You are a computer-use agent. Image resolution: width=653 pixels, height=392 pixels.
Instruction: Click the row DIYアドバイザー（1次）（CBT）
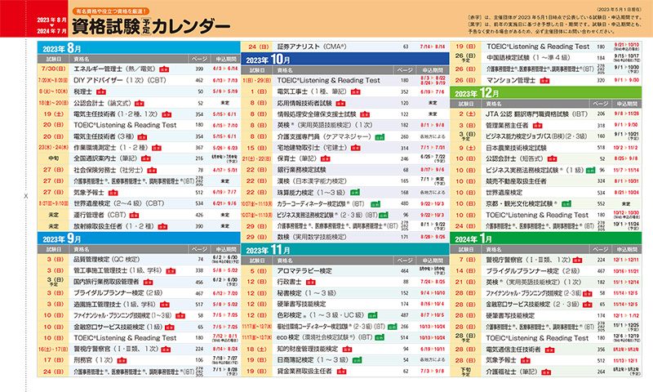tap(139, 80)
